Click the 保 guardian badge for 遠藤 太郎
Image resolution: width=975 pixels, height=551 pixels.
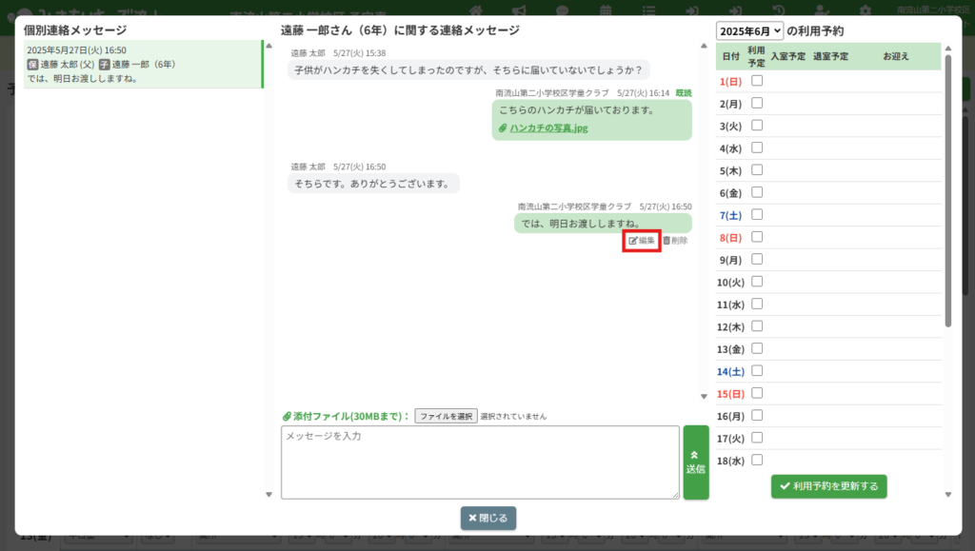click(32, 65)
